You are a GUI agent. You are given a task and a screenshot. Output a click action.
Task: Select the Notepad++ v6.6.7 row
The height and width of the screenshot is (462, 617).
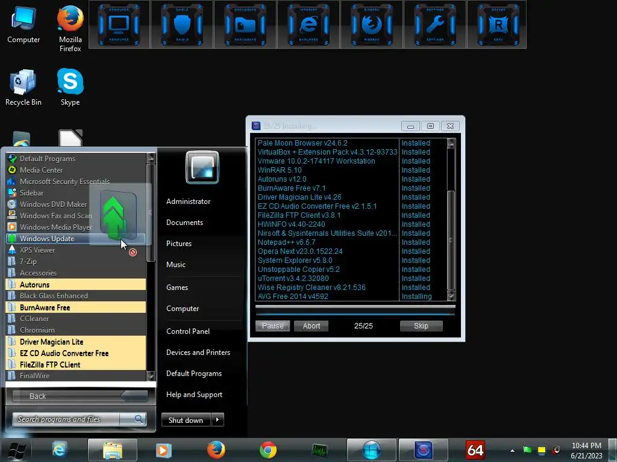(x=350, y=242)
